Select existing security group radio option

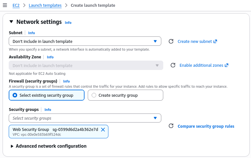point(15,95)
